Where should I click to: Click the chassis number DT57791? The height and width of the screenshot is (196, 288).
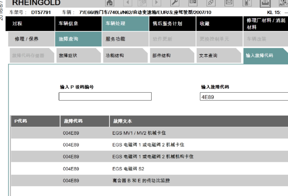tap(41, 12)
